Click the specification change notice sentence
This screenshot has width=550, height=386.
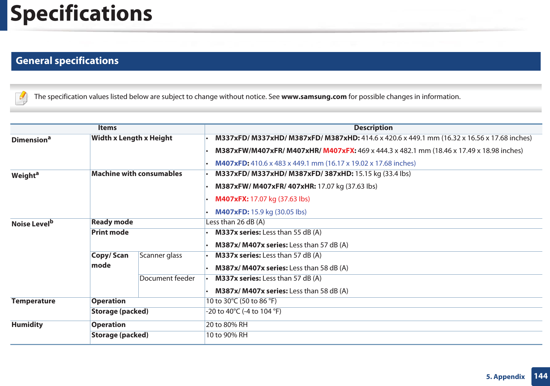pyautogui.click(x=247, y=97)
